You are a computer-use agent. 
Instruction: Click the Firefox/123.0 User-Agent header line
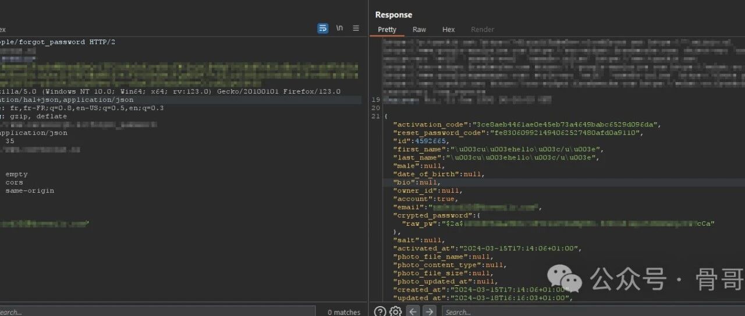tap(171, 91)
